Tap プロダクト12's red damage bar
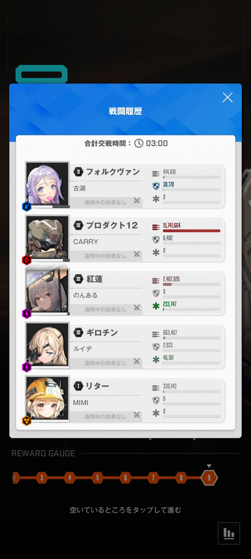Screen dimensions: 251x559 click(191, 231)
